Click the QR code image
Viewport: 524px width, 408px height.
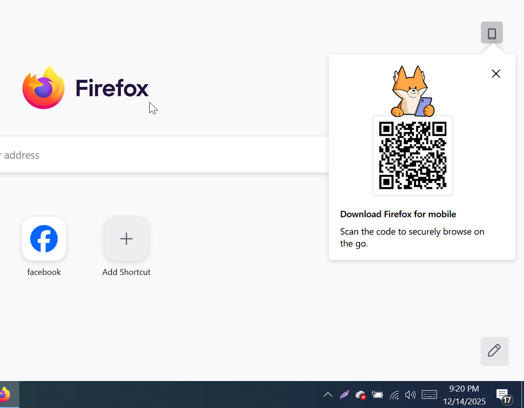point(413,156)
